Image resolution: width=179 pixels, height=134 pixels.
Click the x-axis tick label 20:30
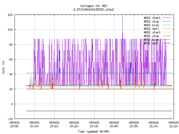tap(94, 126)
